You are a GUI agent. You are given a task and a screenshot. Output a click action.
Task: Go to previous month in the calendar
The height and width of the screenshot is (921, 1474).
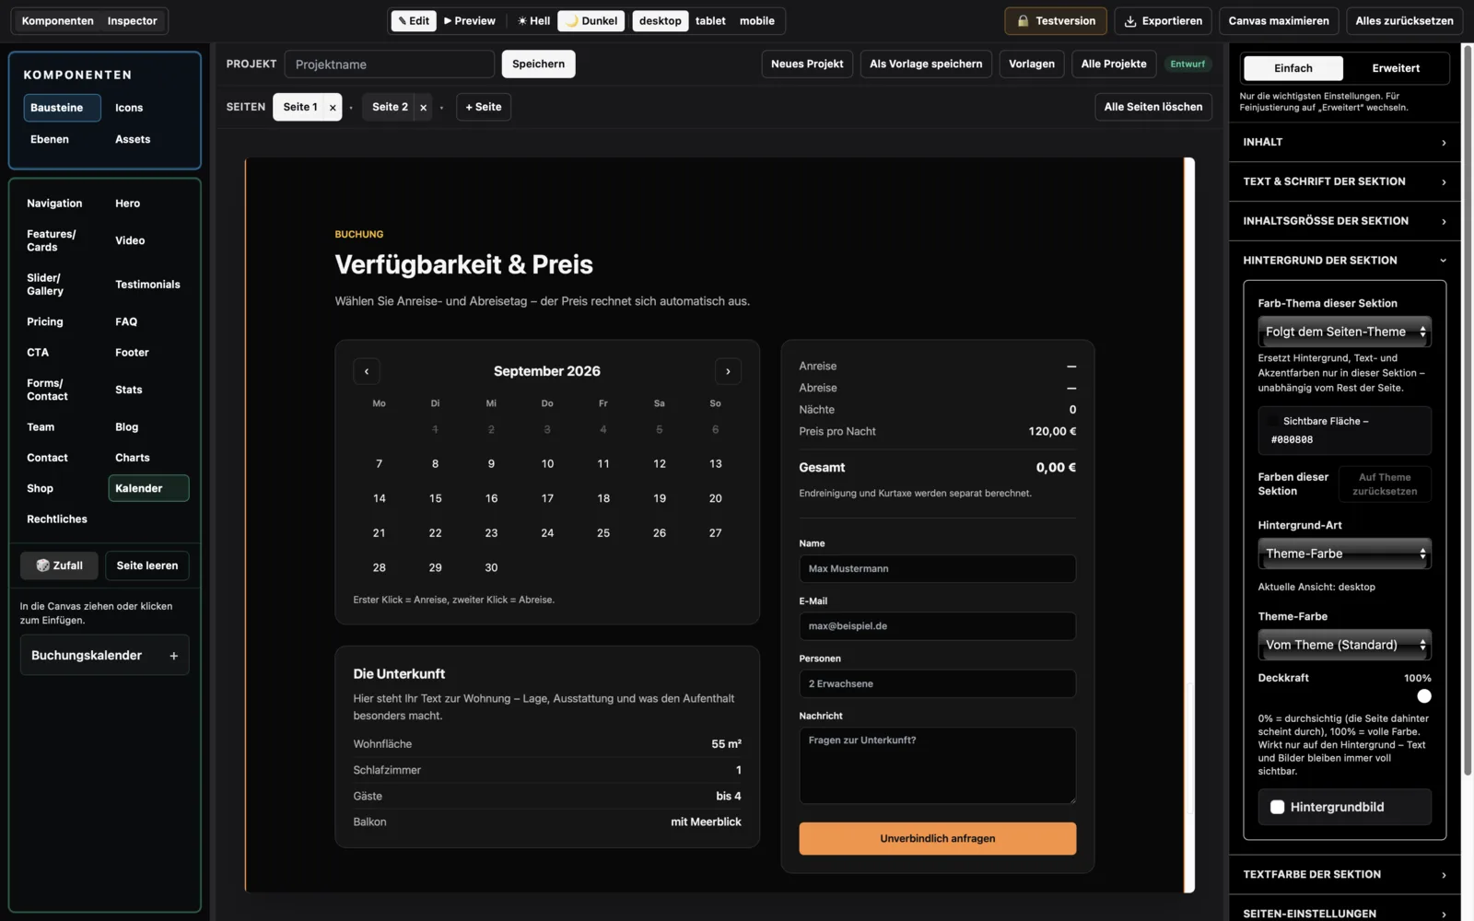pyautogui.click(x=367, y=371)
